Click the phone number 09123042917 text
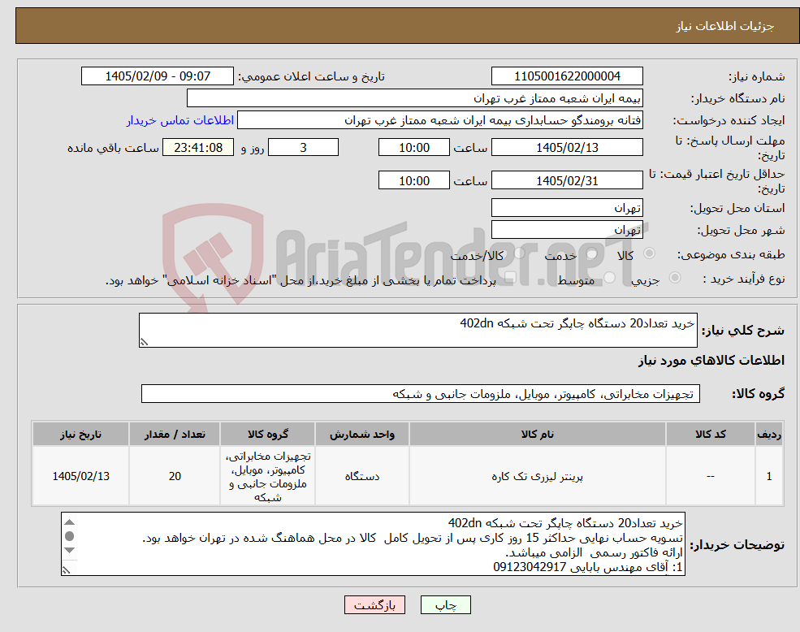This screenshot has width=800, height=632. point(530,567)
